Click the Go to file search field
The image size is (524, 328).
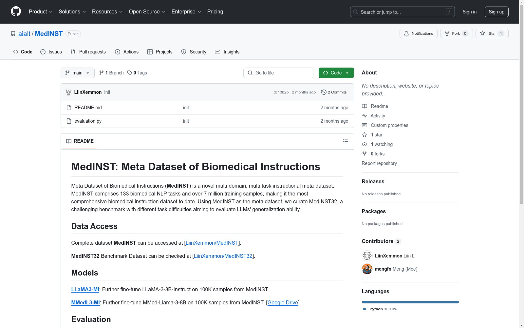[x=278, y=73]
